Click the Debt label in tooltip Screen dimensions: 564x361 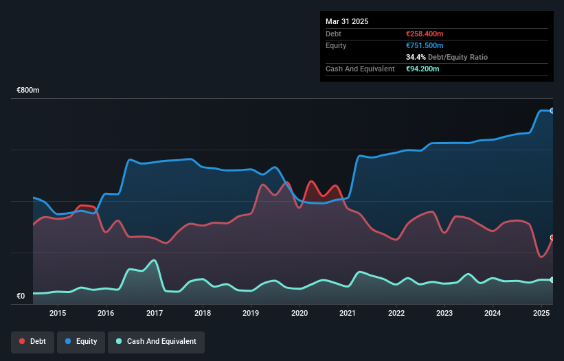pyautogui.click(x=333, y=34)
